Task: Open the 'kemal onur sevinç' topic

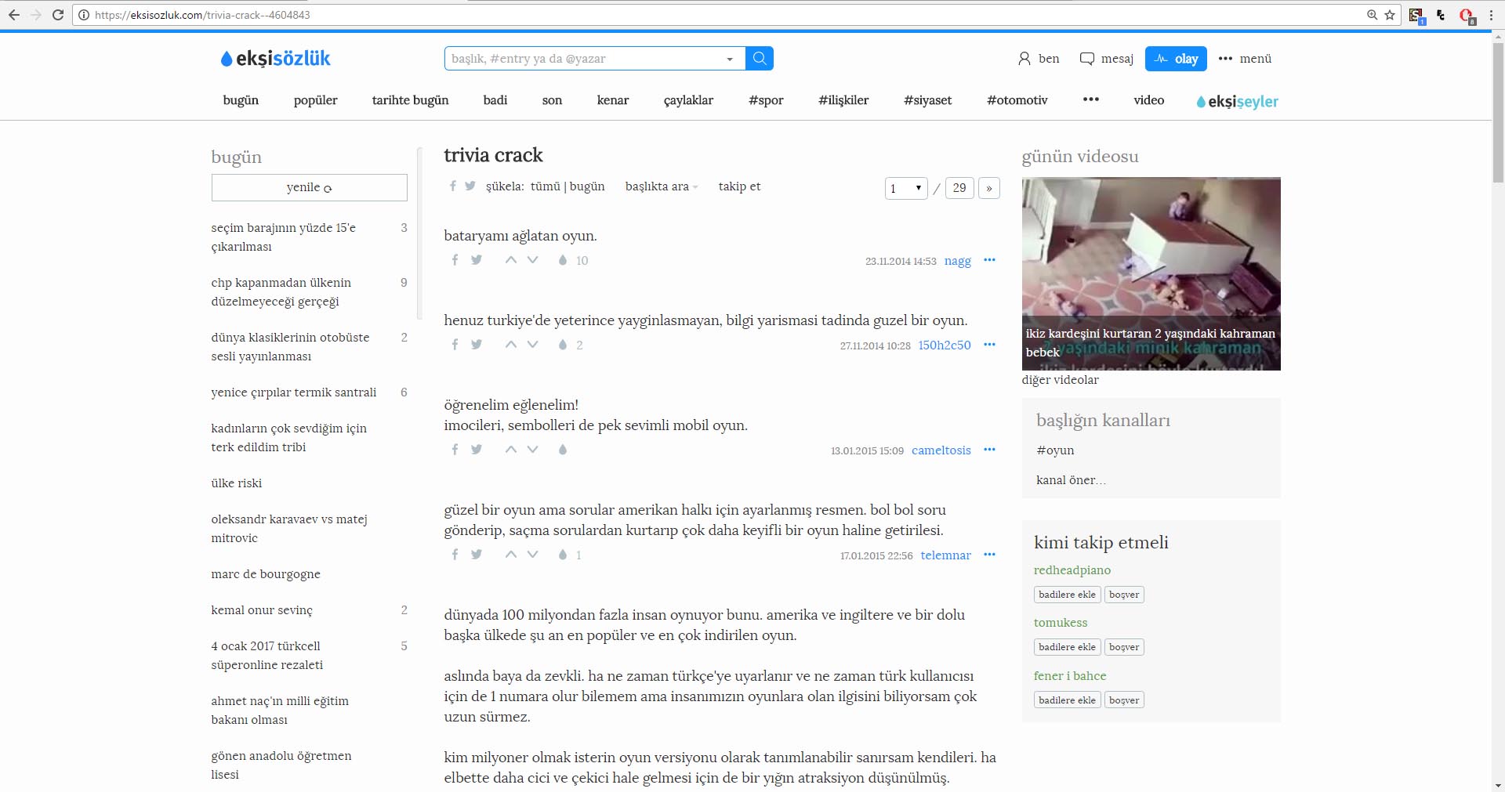Action: [262, 610]
